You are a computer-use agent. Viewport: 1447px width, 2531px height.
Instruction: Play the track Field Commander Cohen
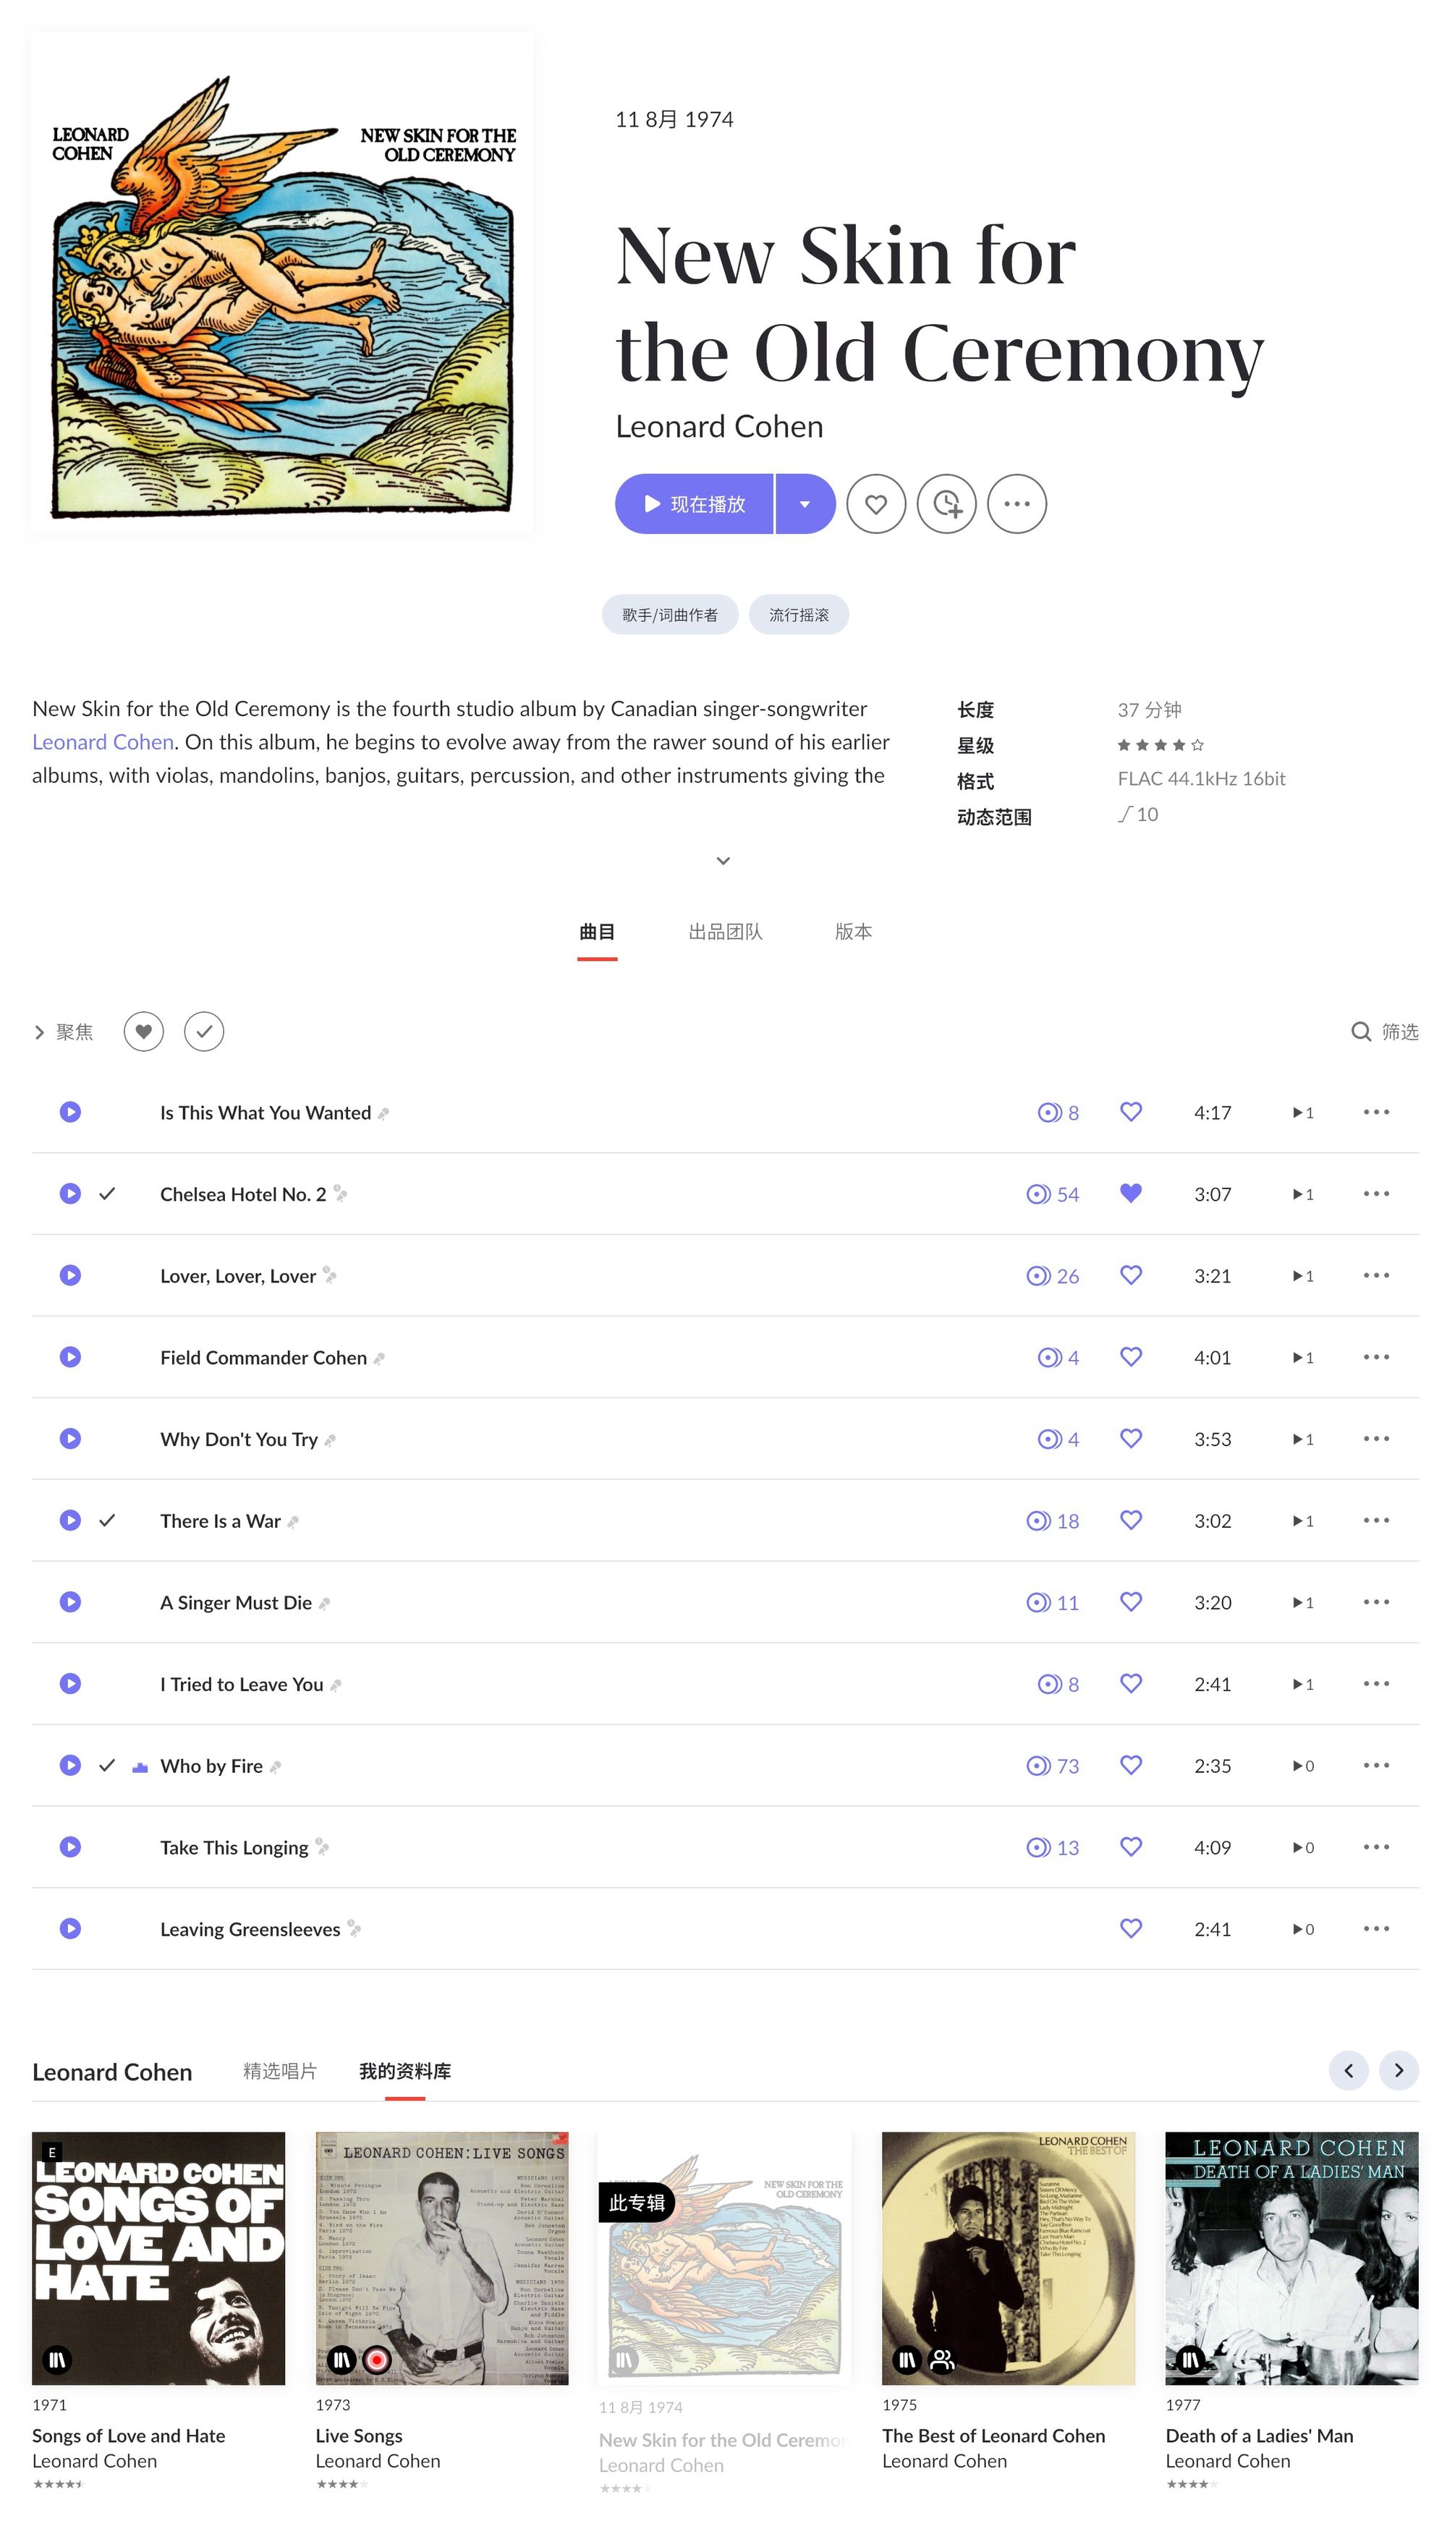pyautogui.click(x=69, y=1357)
